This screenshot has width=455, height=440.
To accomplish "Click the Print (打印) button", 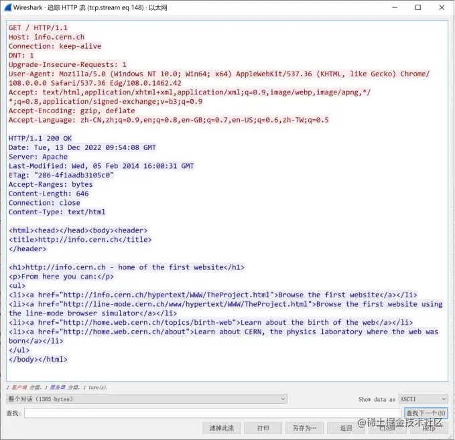I will (x=263, y=428).
